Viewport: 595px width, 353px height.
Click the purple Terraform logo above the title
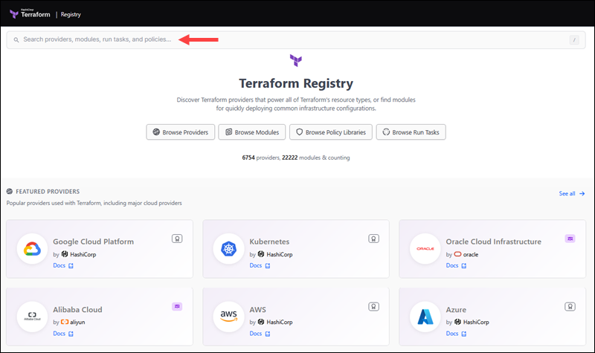tap(296, 60)
